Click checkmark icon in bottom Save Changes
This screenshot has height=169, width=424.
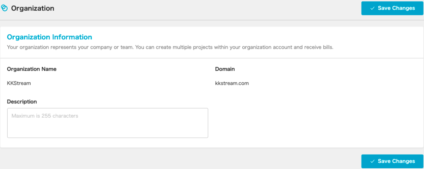[x=373, y=161]
